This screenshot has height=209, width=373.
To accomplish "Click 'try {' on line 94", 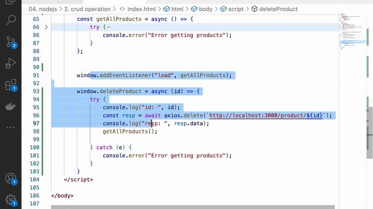I will click(x=97, y=99).
